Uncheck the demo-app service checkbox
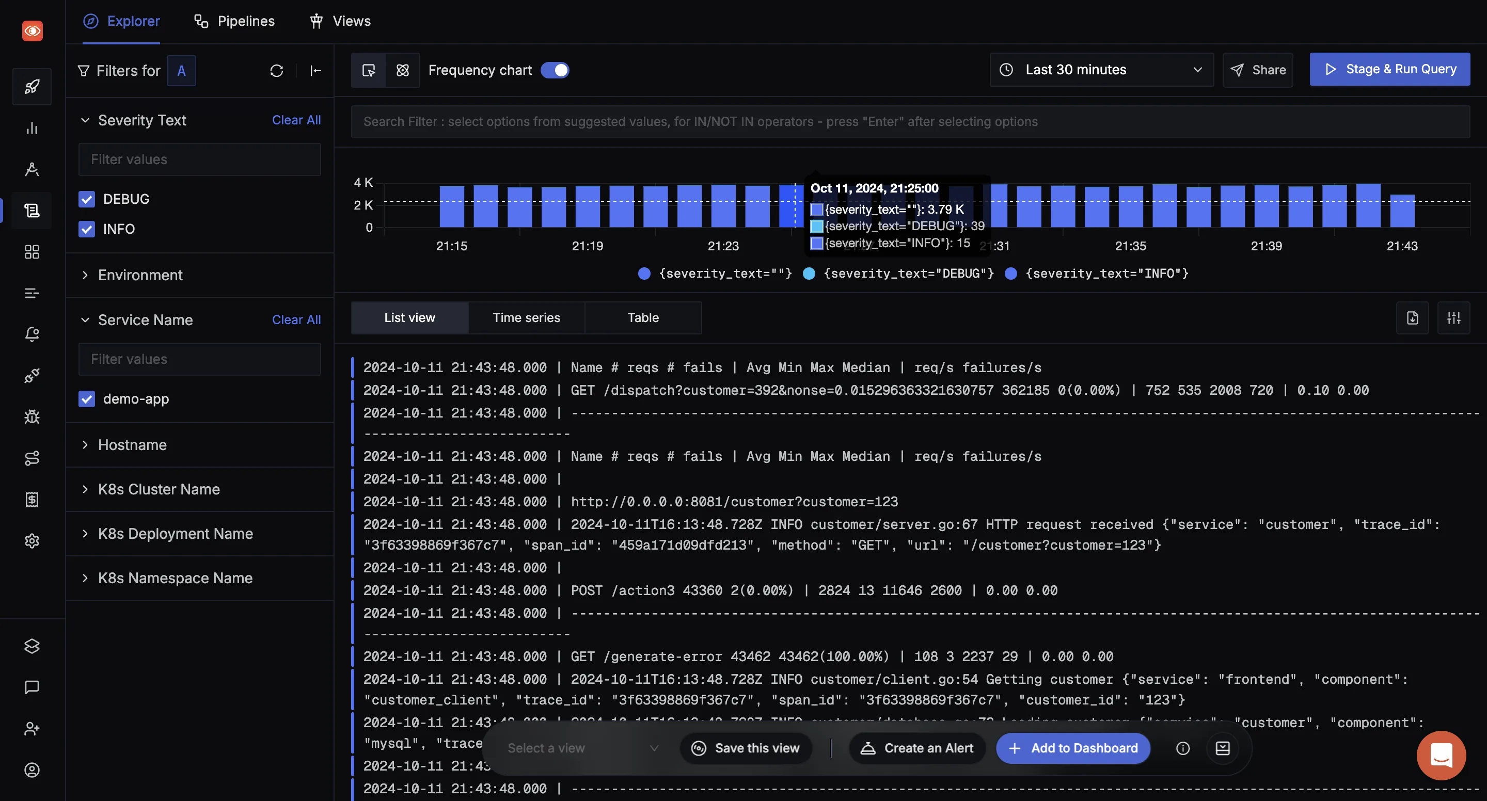The height and width of the screenshot is (801, 1487). (87, 399)
